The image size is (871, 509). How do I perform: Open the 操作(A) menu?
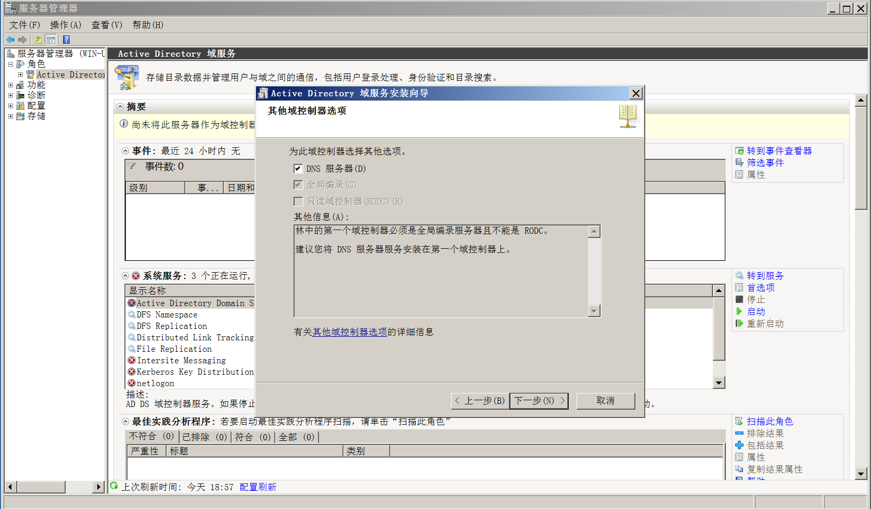tap(66, 25)
